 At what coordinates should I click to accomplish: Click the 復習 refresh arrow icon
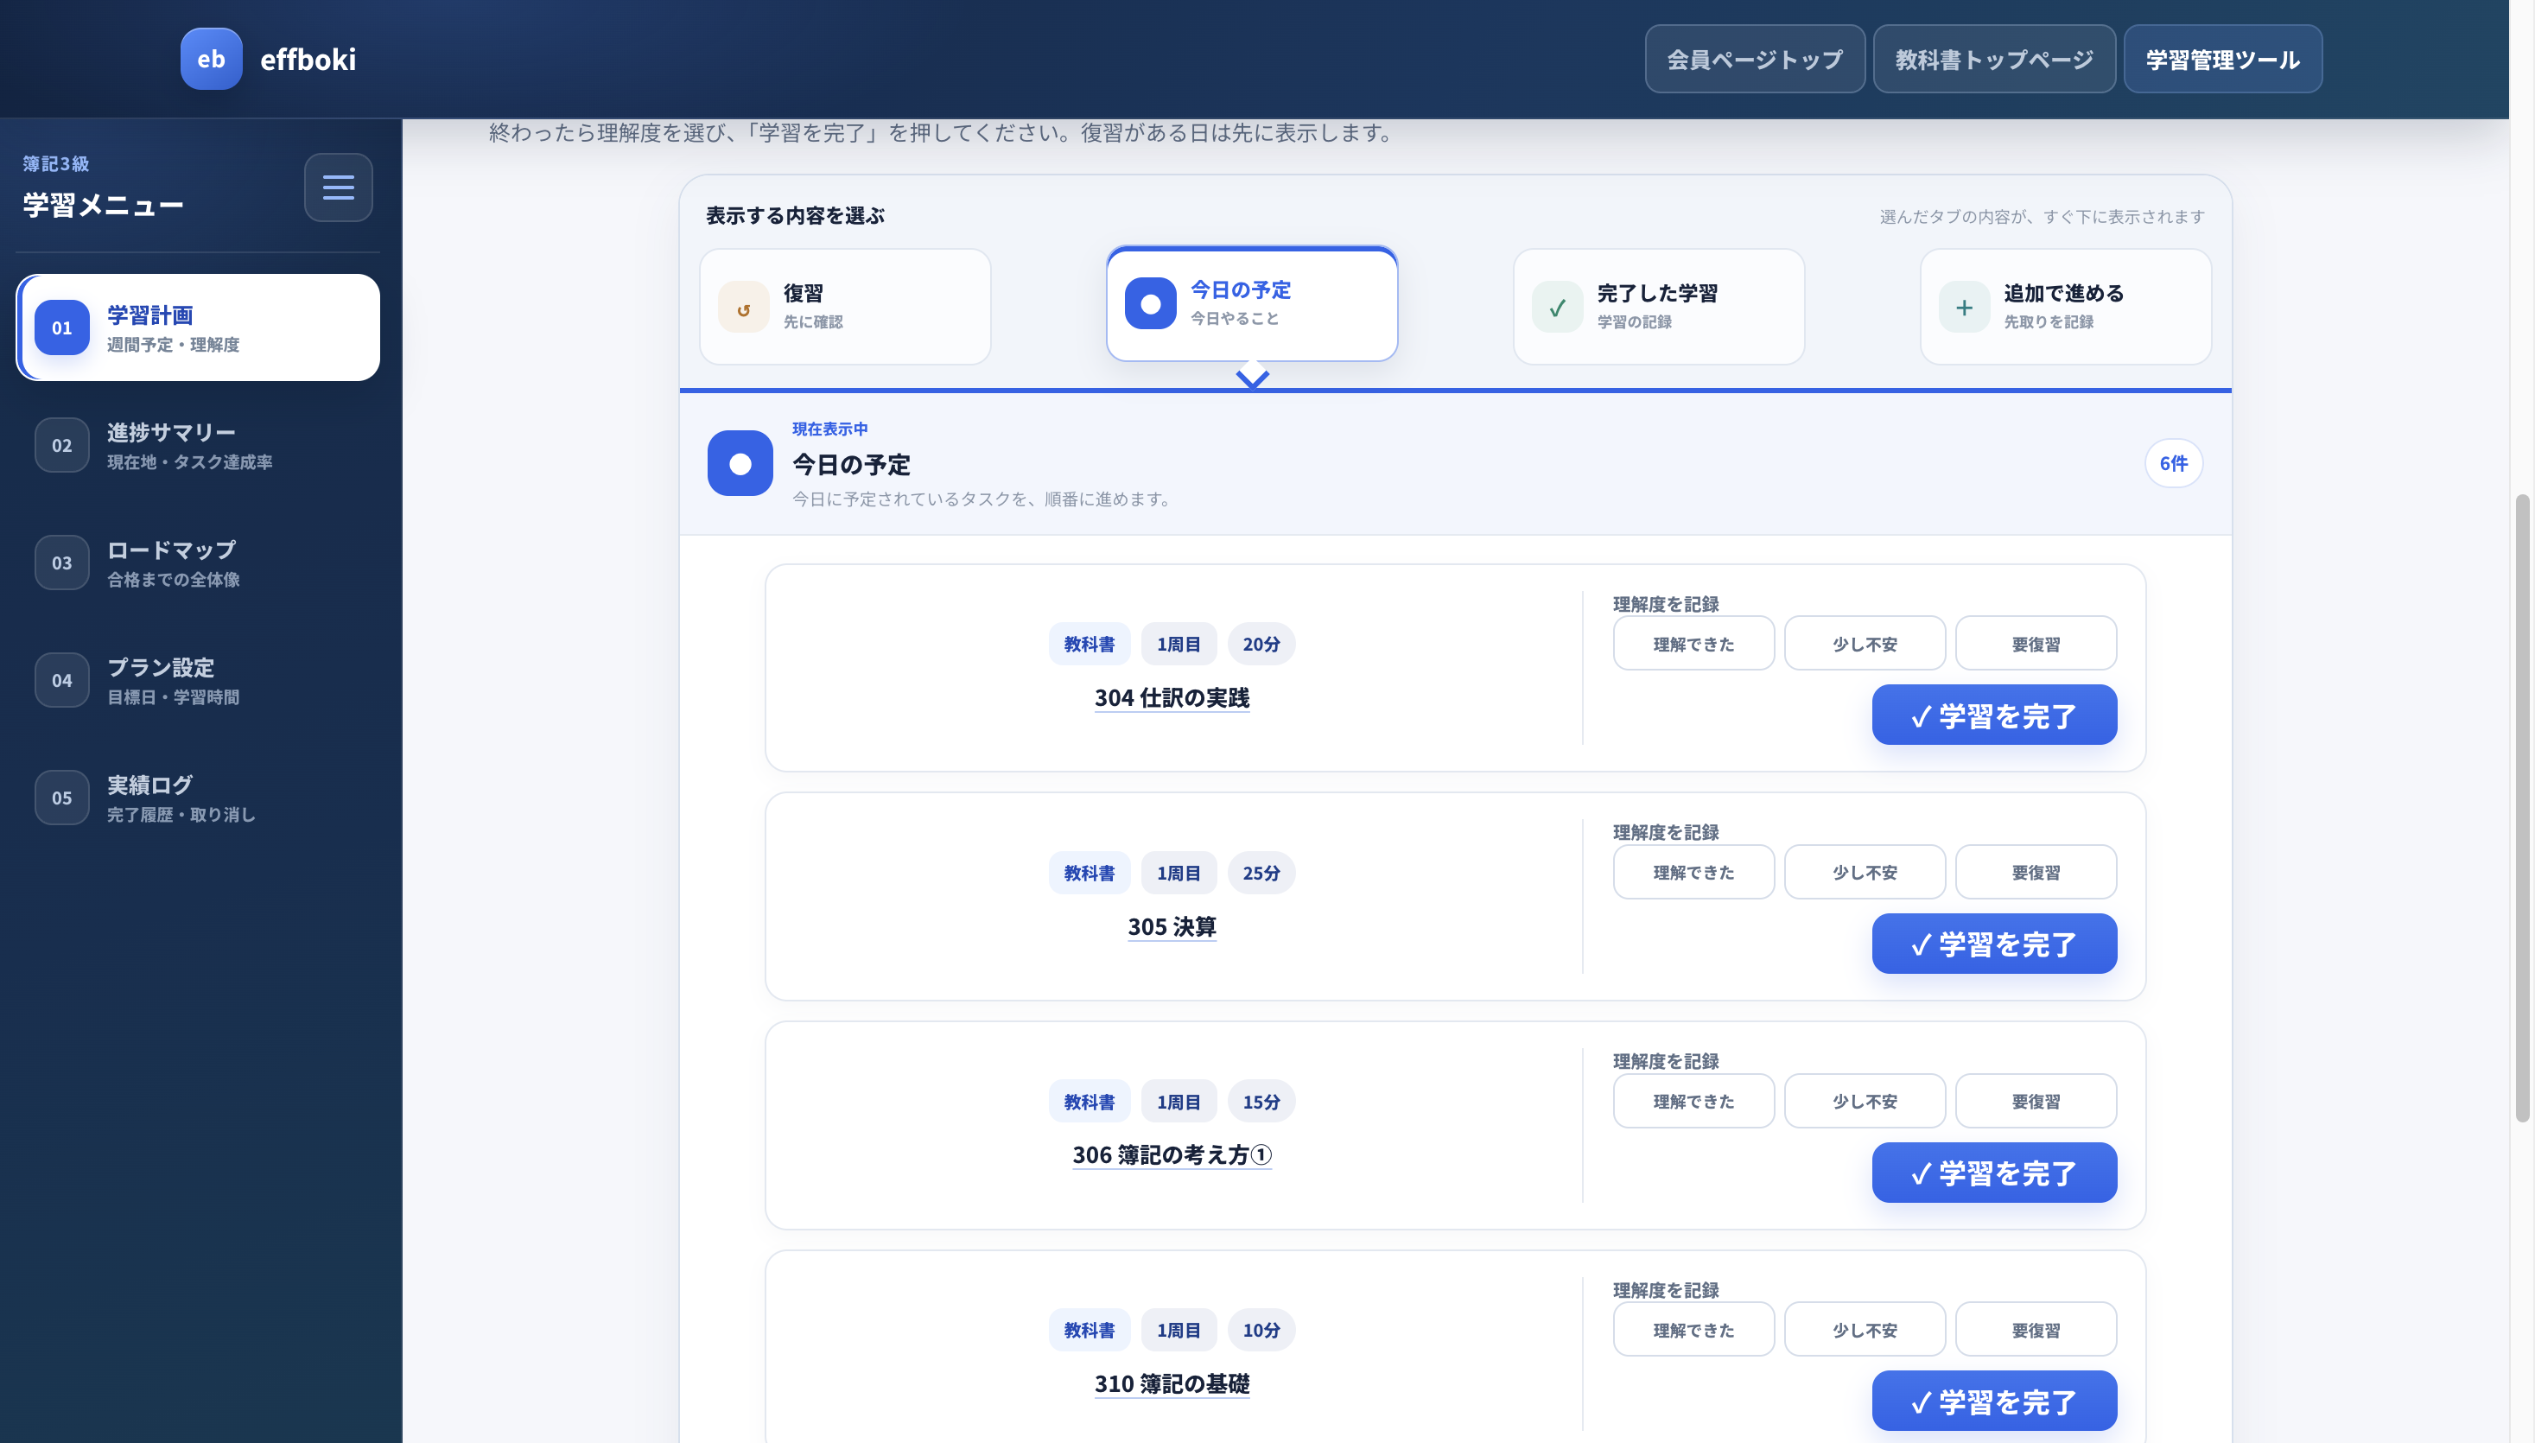coord(743,308)
